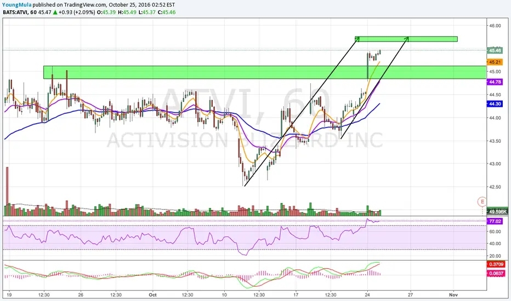
Task: Click the 49.596K volume label
Action: click(498, 211)
